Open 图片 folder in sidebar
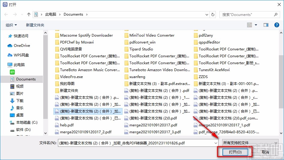Image resolution: width=284 pixels, height=160 pixels. [17, 93]
